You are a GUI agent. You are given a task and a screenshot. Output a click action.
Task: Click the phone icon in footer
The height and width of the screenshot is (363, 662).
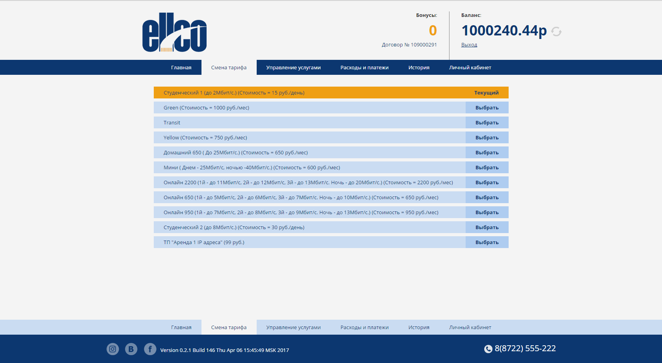tap(488, 349)
